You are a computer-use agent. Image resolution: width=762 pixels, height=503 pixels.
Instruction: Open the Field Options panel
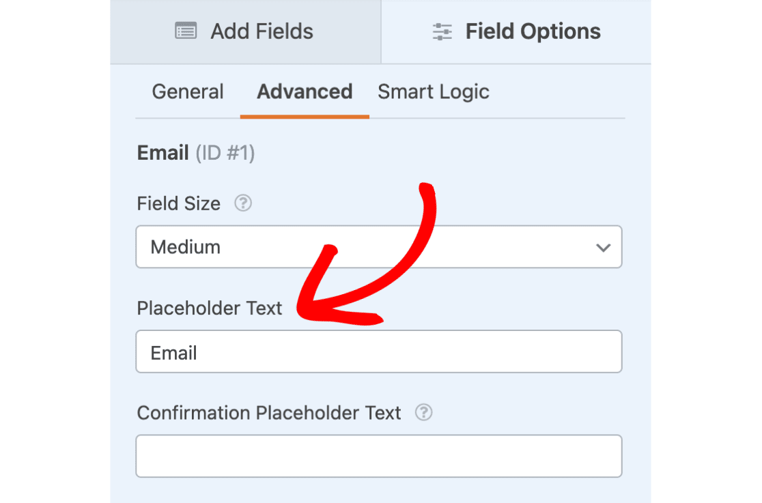coord(516,31)
